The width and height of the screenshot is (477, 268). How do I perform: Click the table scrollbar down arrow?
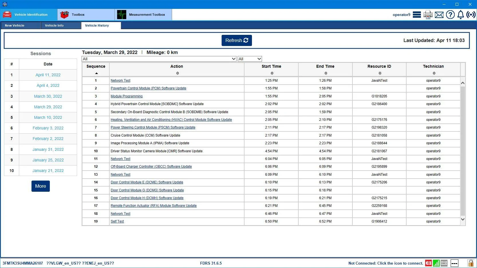point(463,219)
